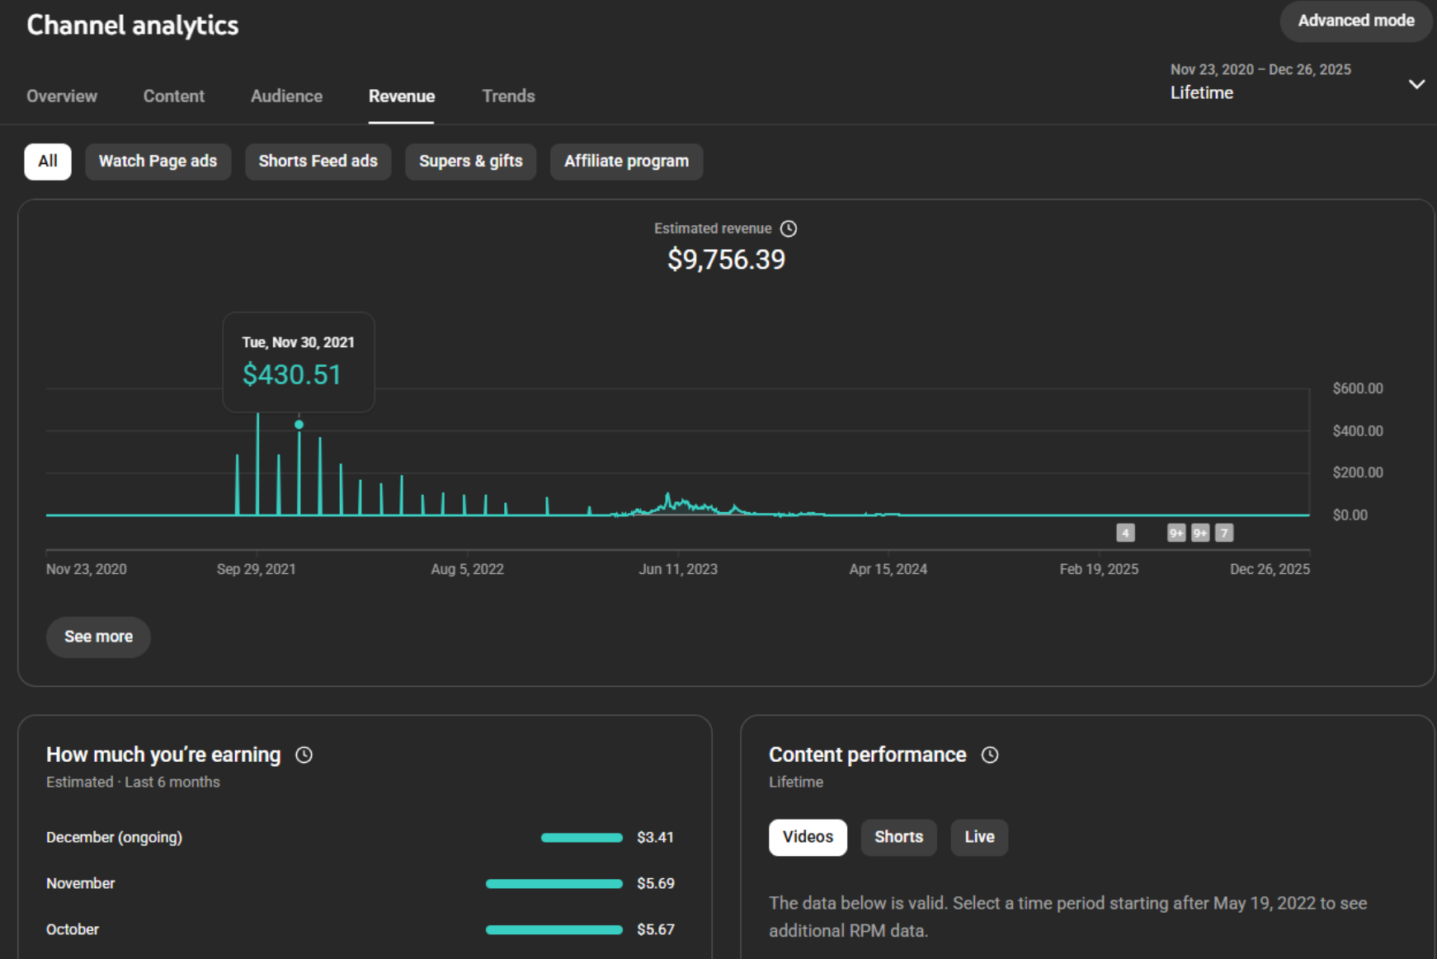Viewport: 1437px width, 959px height.
Task: Click the second 9+ video marker badge
Action: click(1200, 534)
